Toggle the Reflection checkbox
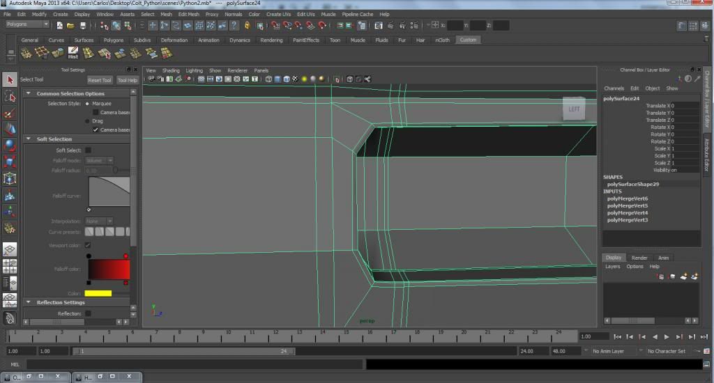714x383 pixels. pyautogui.click(x=88, y=313)
